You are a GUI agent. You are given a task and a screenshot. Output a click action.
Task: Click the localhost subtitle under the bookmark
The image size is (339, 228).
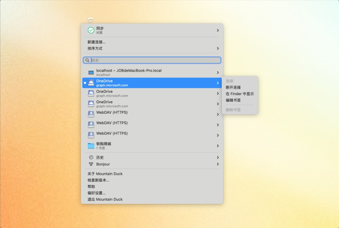[103, 75]
